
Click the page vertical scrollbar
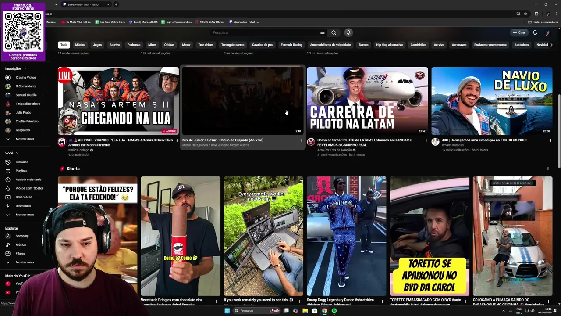[x=559, y=132]
